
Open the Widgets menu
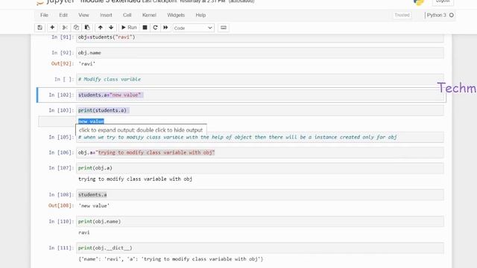[176, 15]
